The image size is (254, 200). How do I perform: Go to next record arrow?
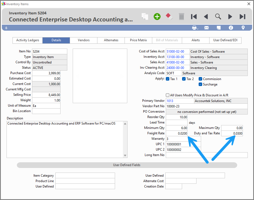point(230,17)
